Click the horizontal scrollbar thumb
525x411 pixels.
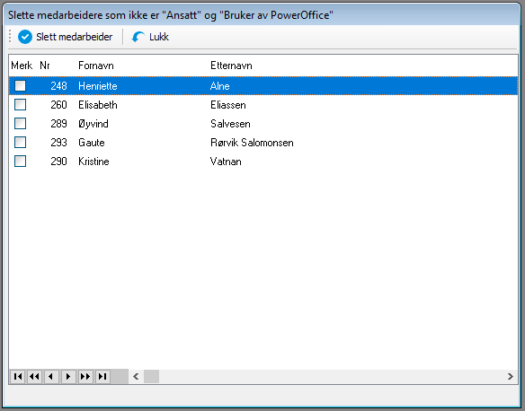point(151,377)
